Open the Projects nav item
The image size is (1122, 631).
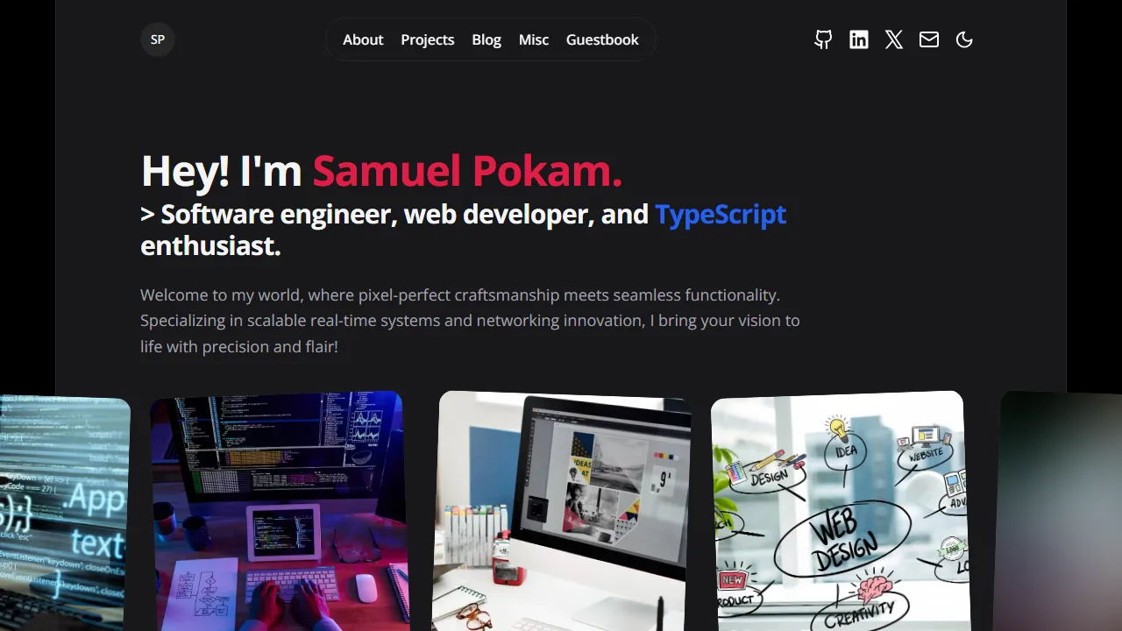pyautogui.click(x=428, y=39)
